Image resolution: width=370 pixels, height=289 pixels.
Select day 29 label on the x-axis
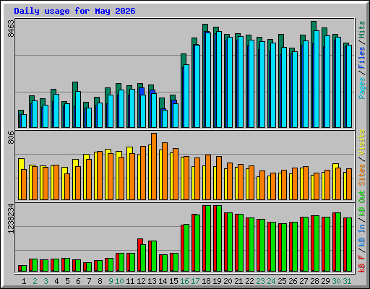(x=325, y=281)
